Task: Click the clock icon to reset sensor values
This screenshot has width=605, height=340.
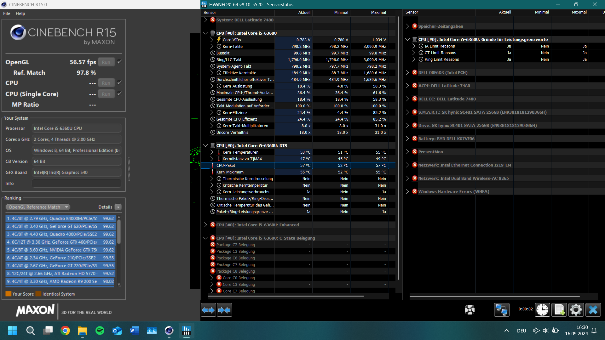Action: point(542,310)
